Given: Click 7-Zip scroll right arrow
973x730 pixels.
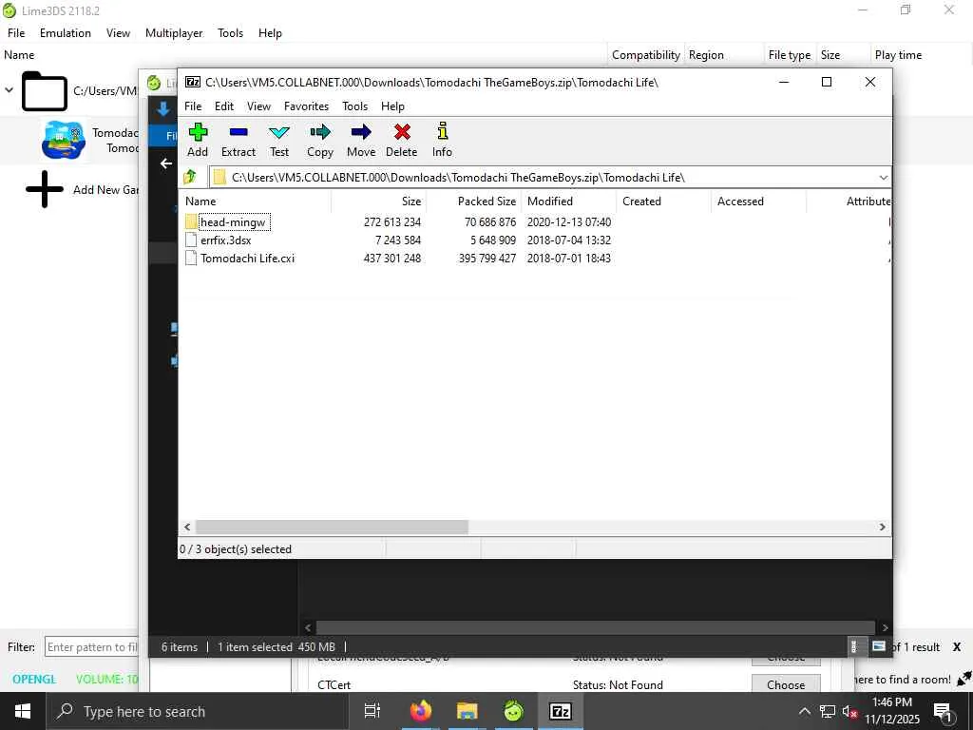Looking at the screenshot, I should (883, 527).
